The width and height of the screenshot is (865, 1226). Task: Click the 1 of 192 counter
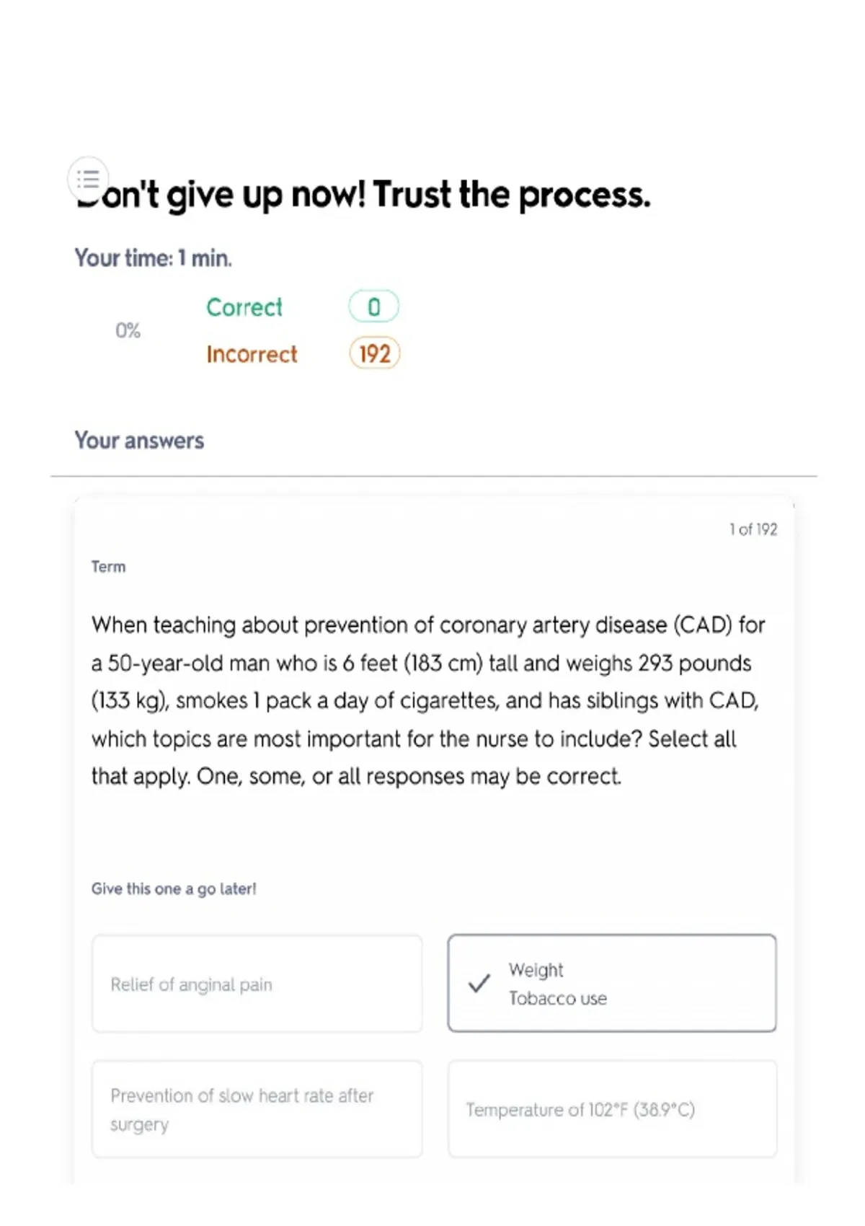(753, 529)
